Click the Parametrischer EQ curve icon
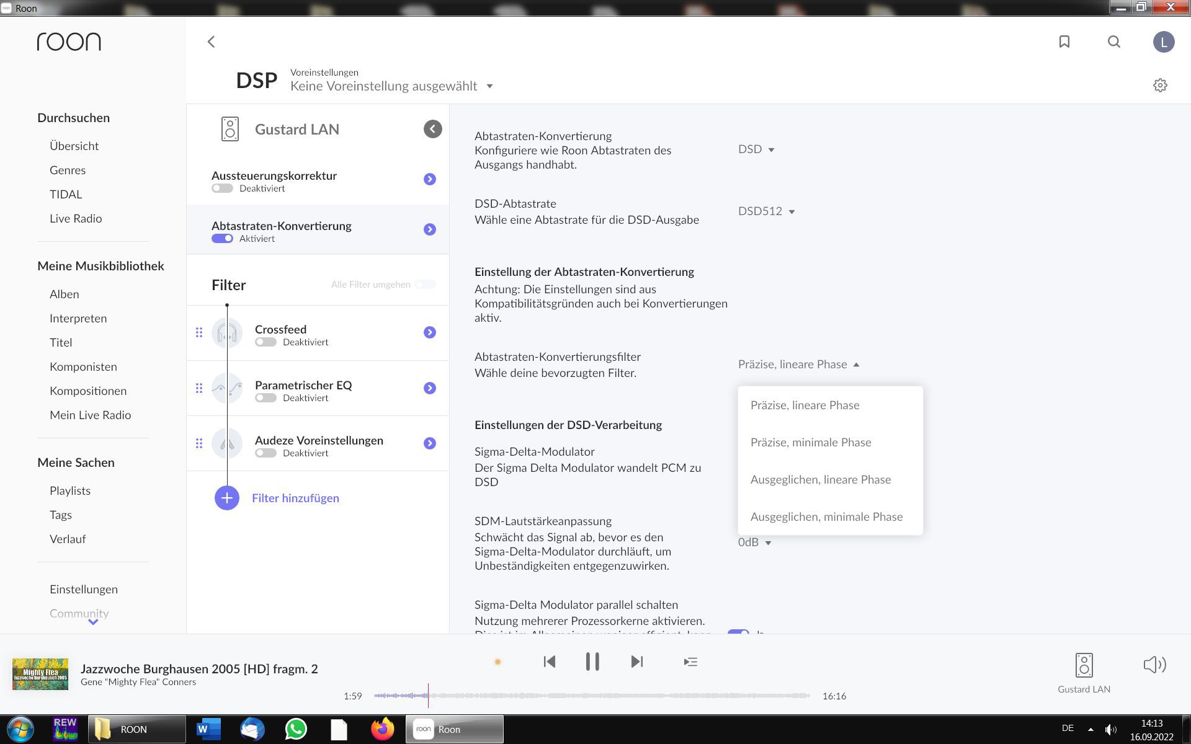 [x=227, y=388]
